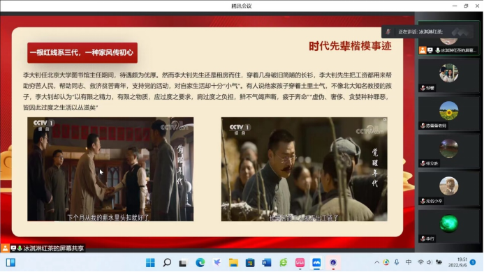Open the Windows Start menu
The height and width of the screenshot is (272, 484).
point(150,263)
